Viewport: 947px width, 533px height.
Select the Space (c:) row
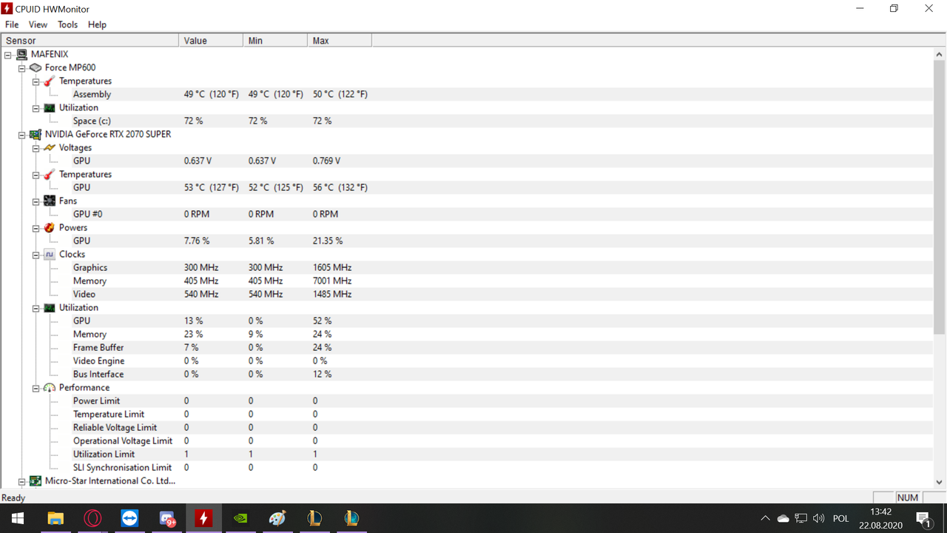tap(467, 121)
